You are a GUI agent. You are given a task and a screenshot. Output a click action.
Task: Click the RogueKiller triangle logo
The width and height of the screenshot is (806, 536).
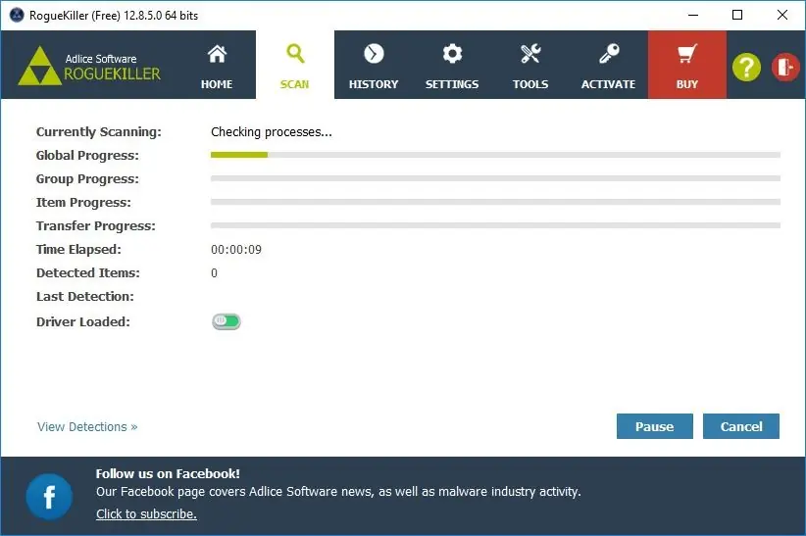coord(39,67)
